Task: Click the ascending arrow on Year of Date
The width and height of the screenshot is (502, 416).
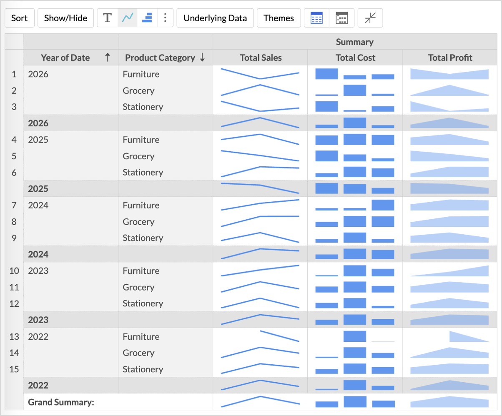Action: pyautogui.click(x=108, y=58)
